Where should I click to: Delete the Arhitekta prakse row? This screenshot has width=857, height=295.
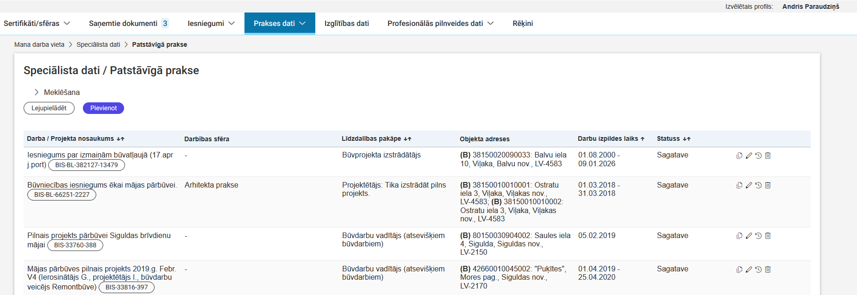[768, 185]
